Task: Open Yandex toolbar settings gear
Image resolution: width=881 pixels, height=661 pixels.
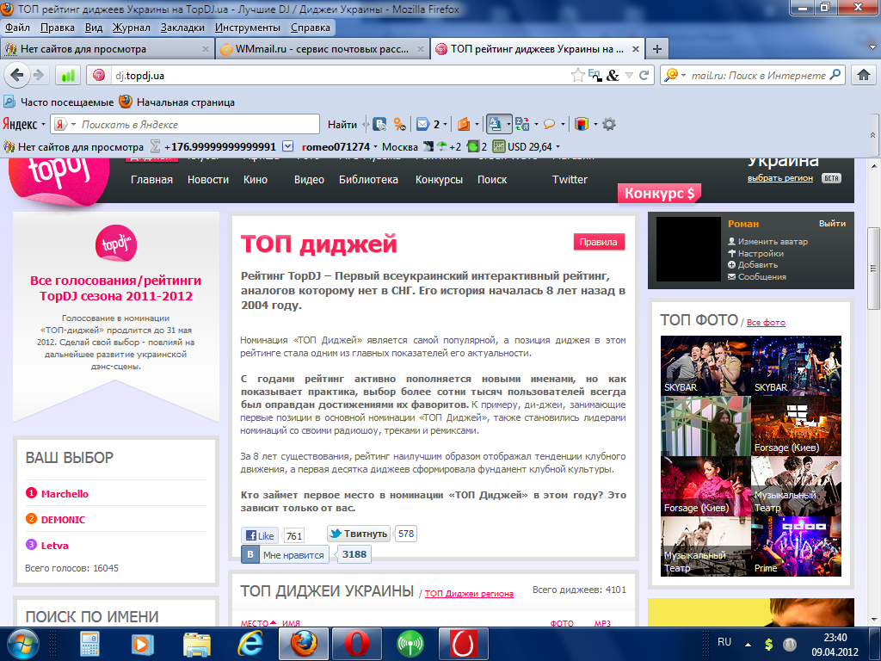Action: tap(609, 124)
